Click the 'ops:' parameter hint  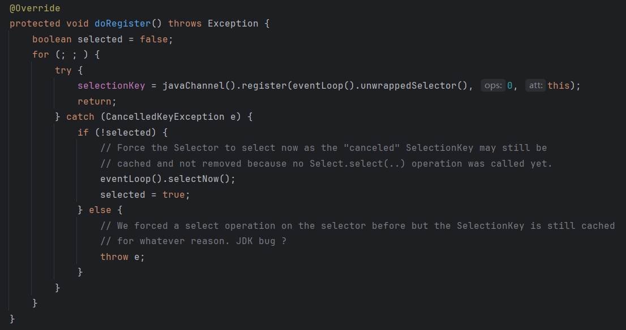tap(492, 86)
